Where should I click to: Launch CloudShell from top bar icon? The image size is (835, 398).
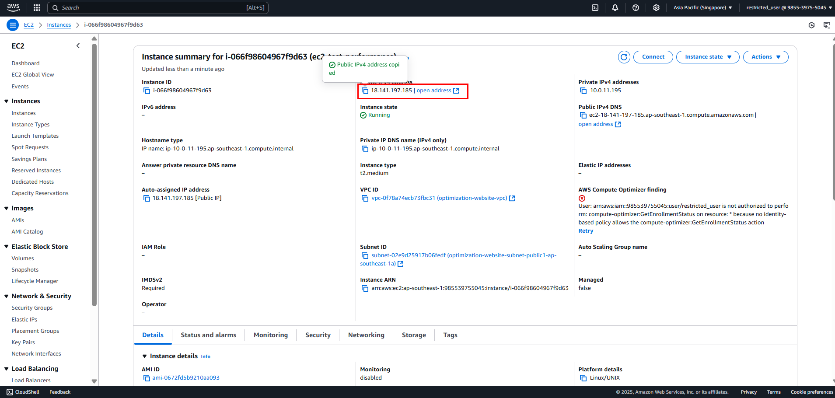tap(595, 7)
